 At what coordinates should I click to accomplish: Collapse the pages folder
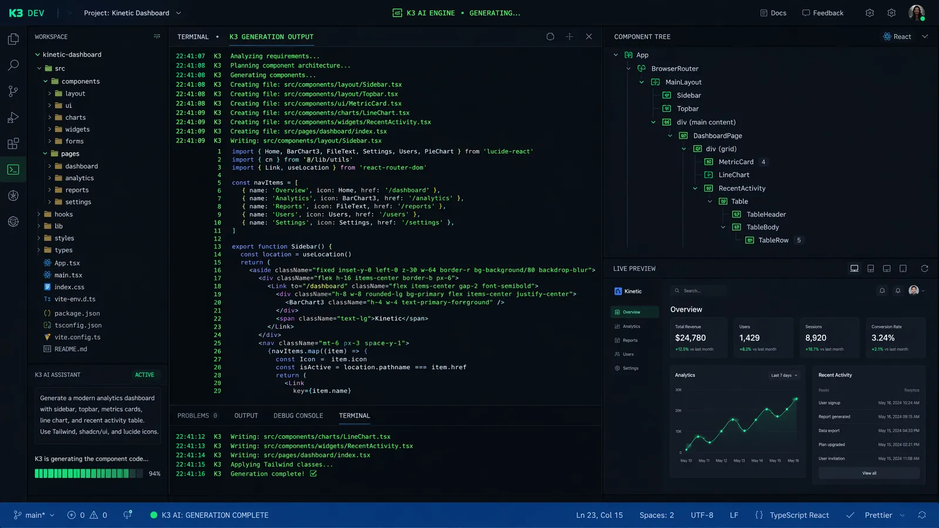[45, 154]
